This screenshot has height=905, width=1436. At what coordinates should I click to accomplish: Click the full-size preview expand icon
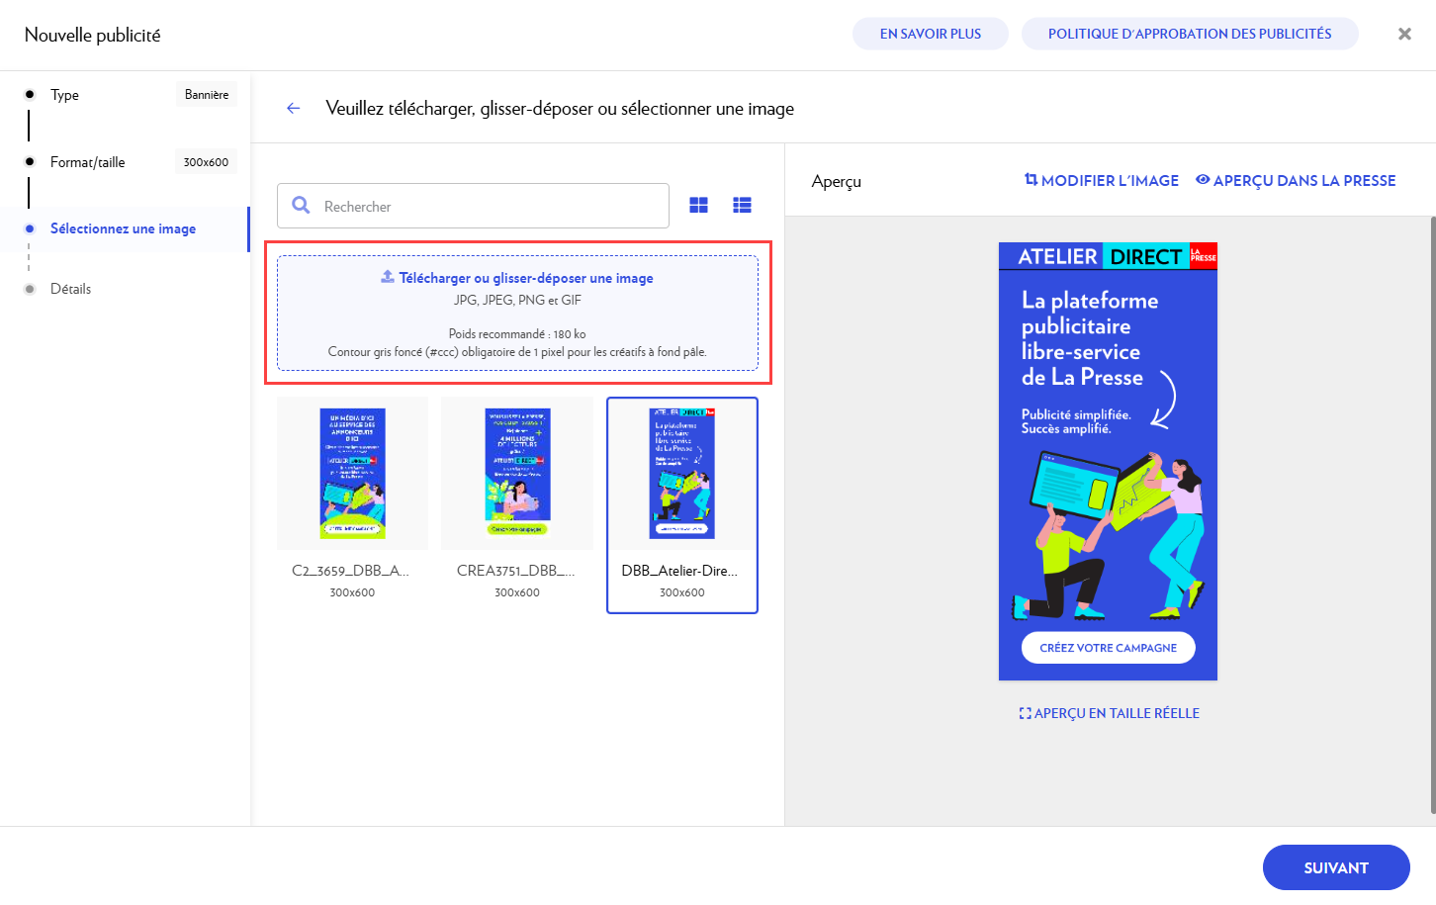coord(1025,713)
